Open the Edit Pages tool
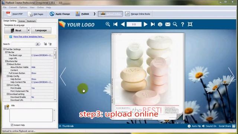Image resolution: width=238 pixels, height=134 pixels. click(x=36, y=14)
